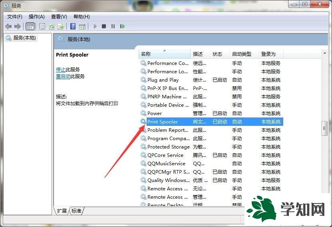Viewport: 332px width, 227px height.
Task: Select the PnP-X IP Bus En... service name
Action: pos(167,88)
